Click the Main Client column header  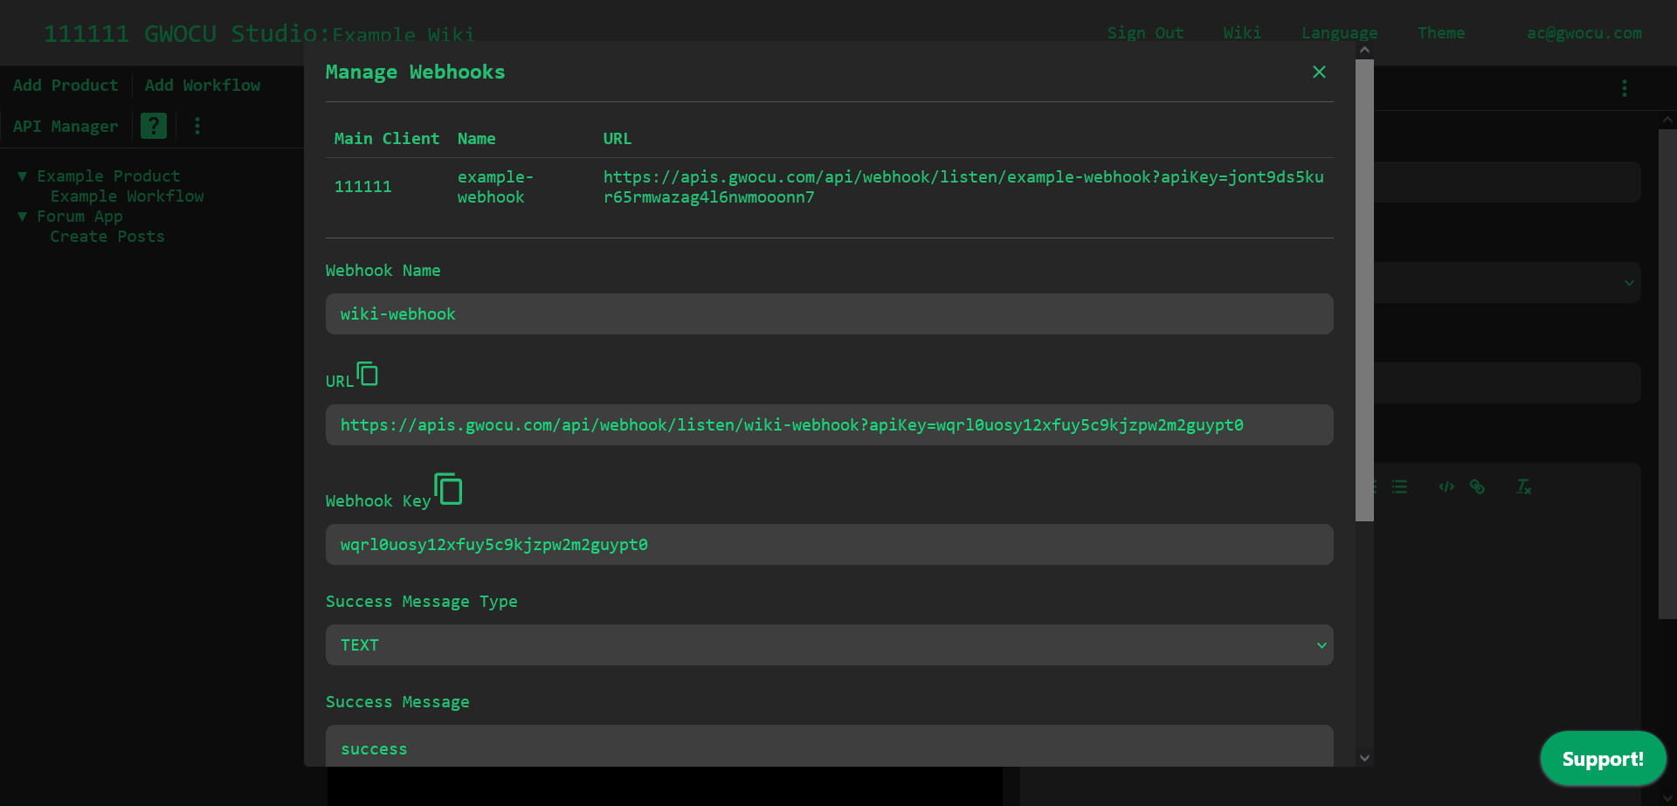387,139
